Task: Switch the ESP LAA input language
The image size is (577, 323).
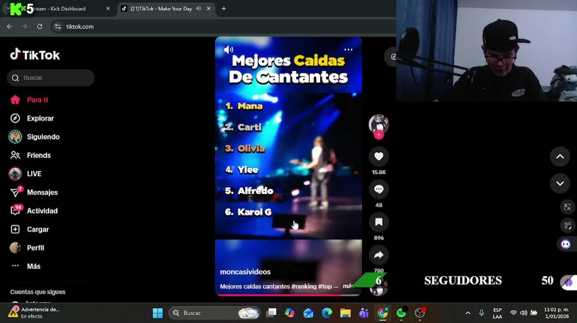Action: point(497,313)
